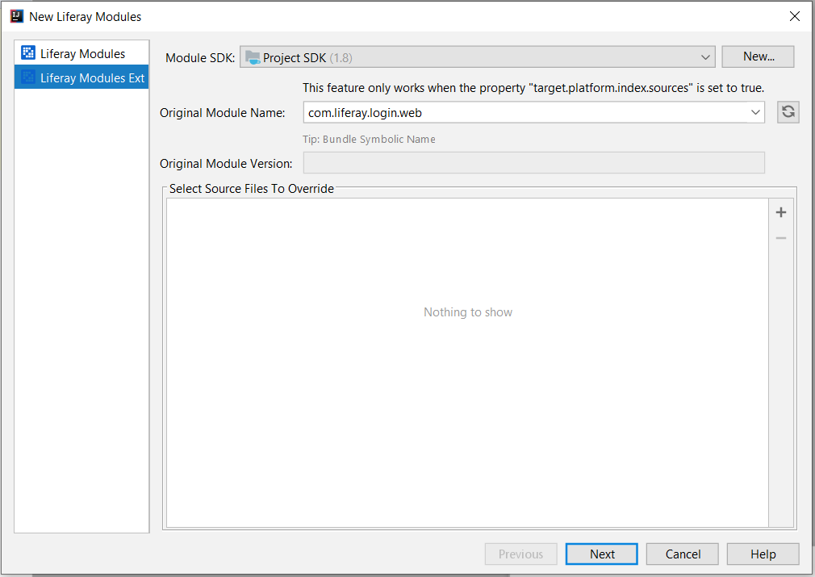Click the 'Original Module Version:' label
815x577 pixels.
226,164
